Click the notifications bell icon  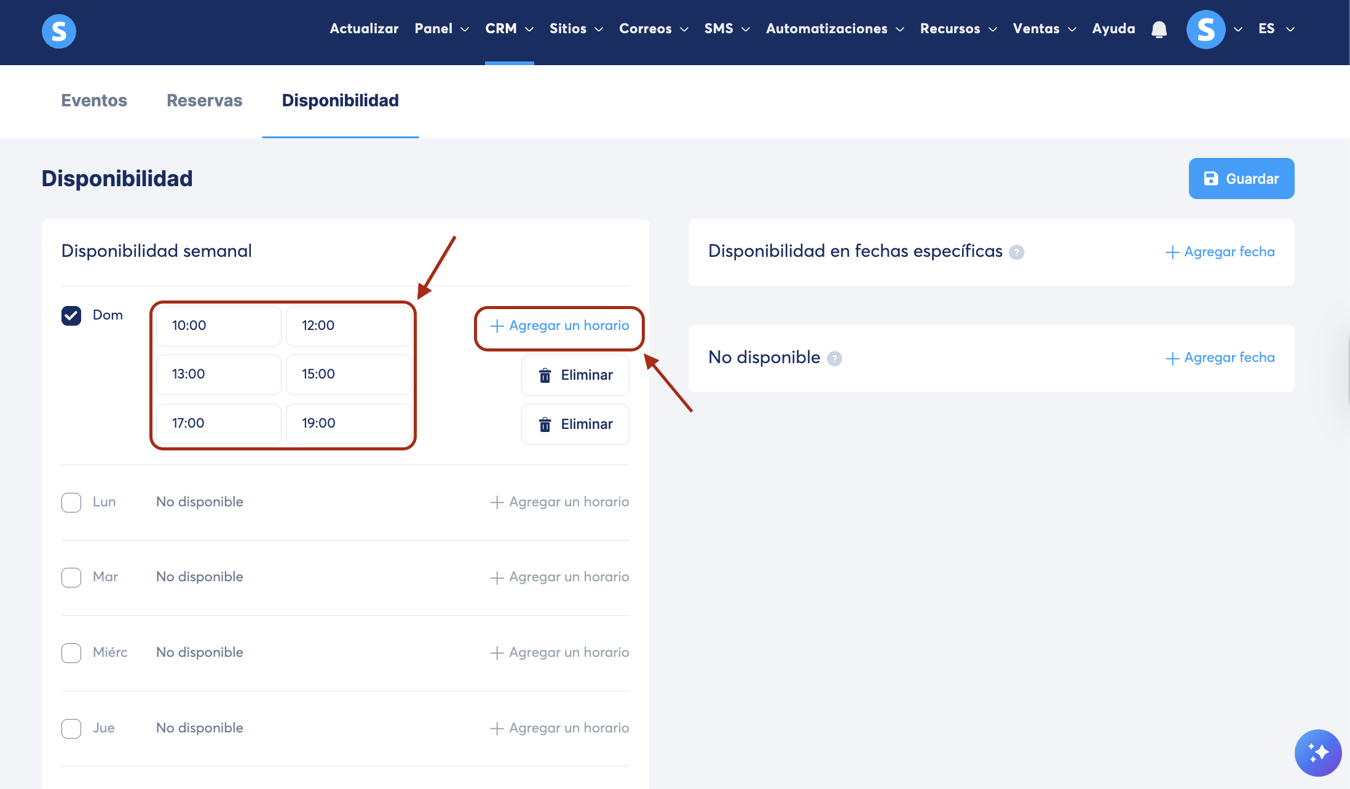point(1159,29)
